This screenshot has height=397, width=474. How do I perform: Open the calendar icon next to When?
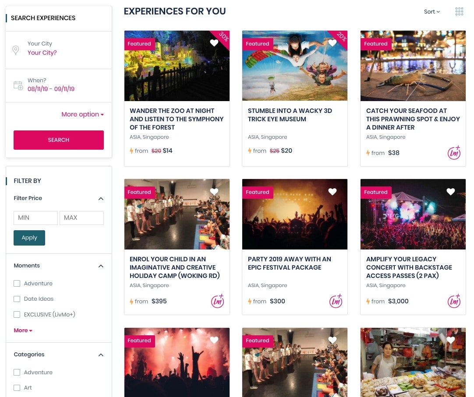pos(18,85)
